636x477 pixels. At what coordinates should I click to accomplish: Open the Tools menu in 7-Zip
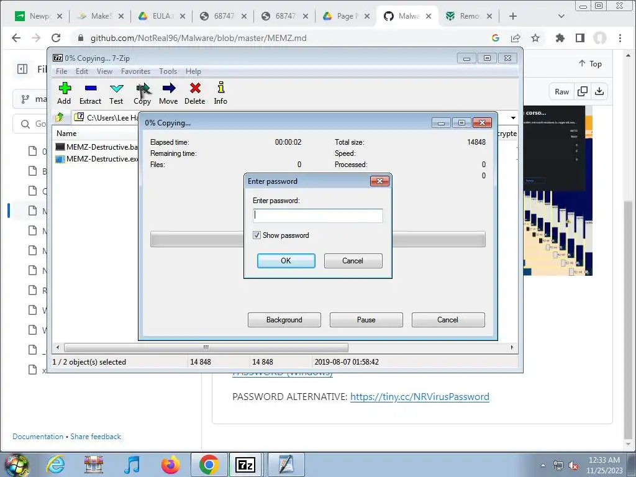[x=168, y=71]
